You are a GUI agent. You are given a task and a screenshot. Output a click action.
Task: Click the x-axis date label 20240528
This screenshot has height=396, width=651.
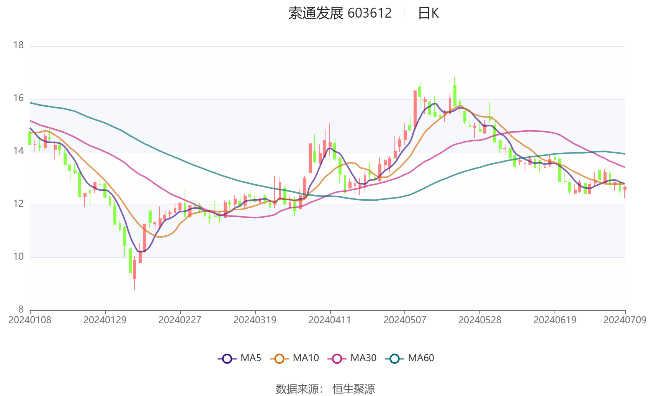point(480,320)
